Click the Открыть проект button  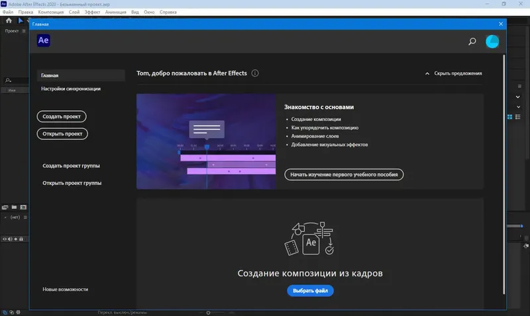point(62,134)
